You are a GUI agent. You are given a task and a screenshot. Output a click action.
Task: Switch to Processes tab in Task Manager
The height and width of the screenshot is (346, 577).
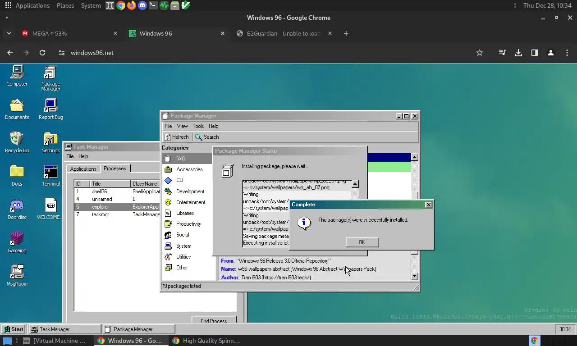click(115, 168)
